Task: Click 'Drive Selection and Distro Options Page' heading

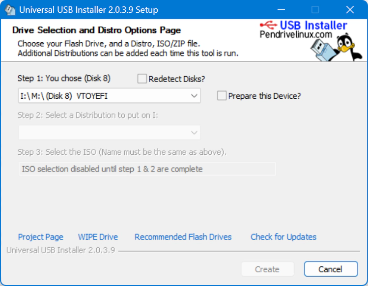Action: click(96, 30)
